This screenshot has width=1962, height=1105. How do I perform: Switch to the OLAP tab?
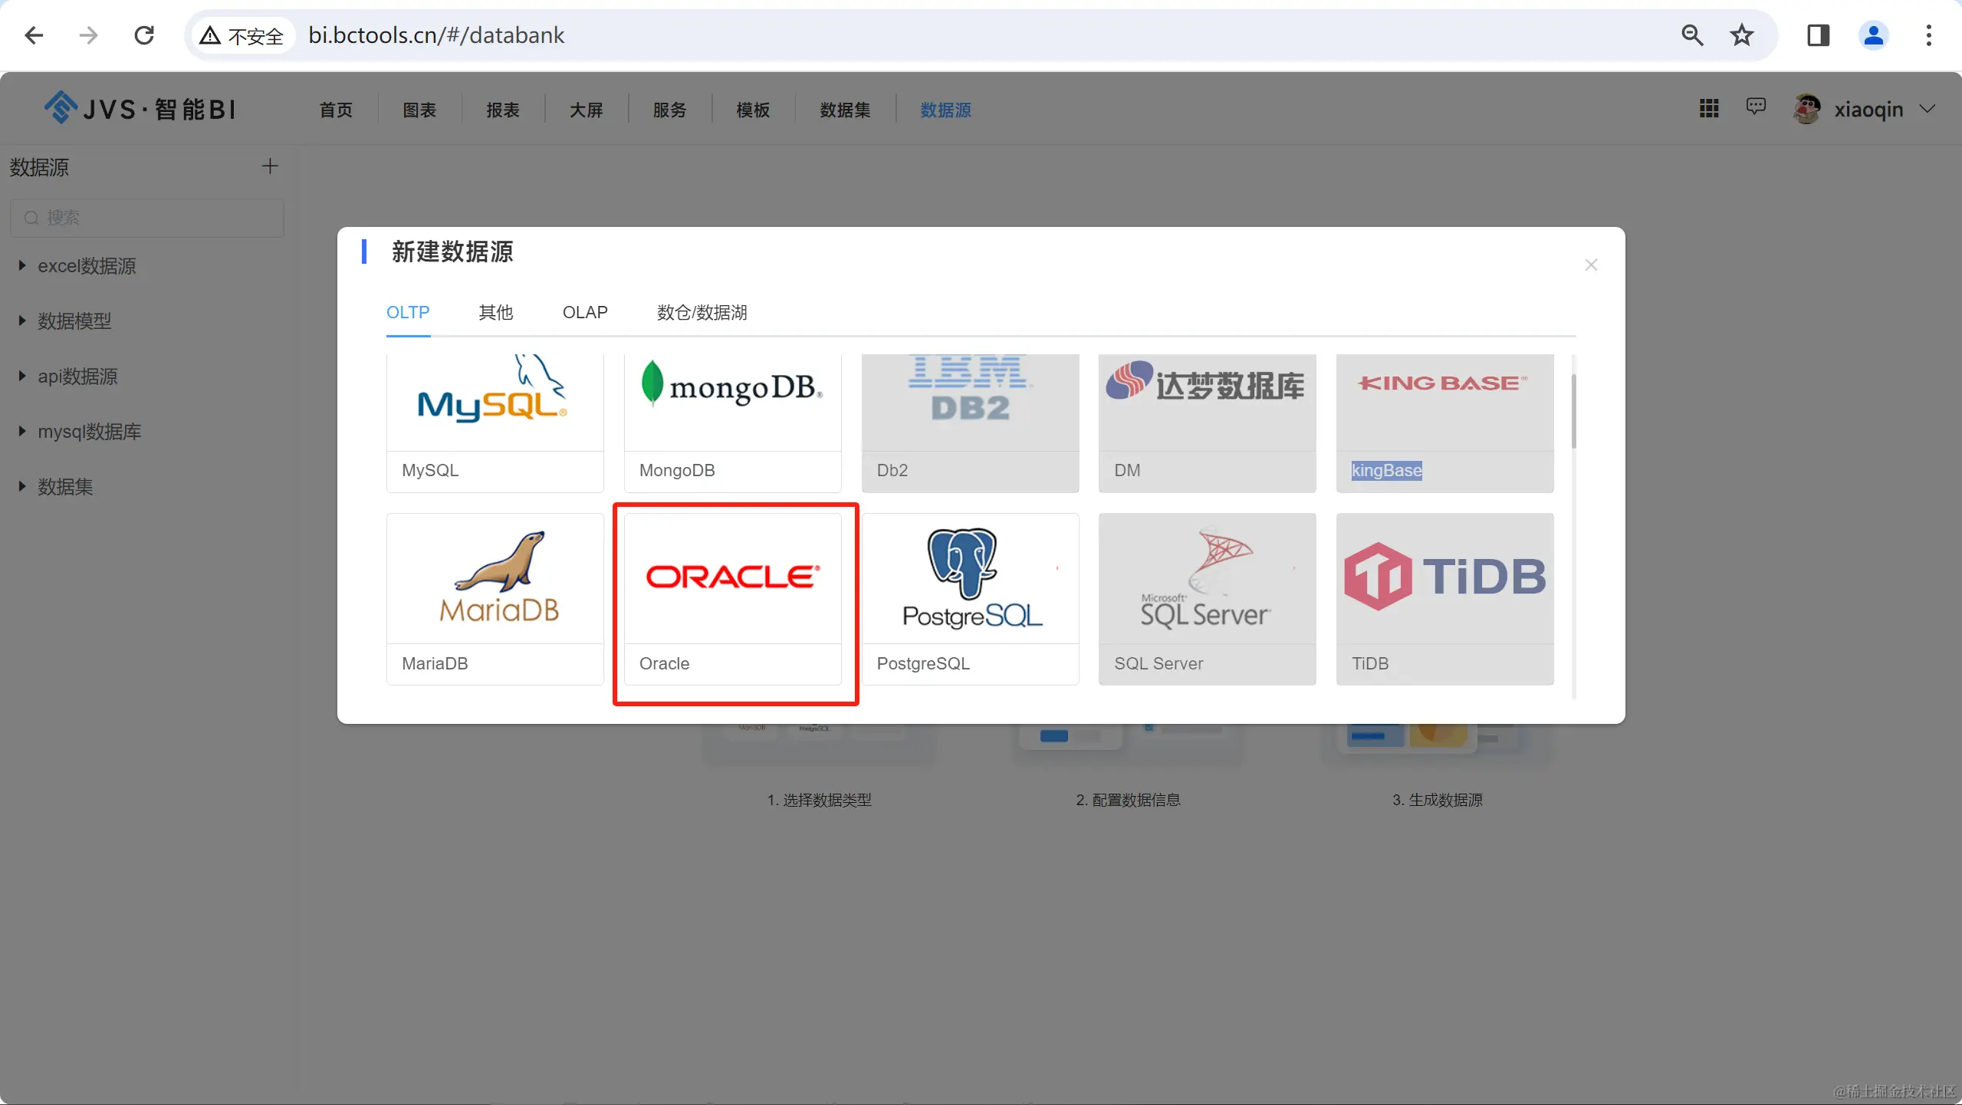pos(584,312)
